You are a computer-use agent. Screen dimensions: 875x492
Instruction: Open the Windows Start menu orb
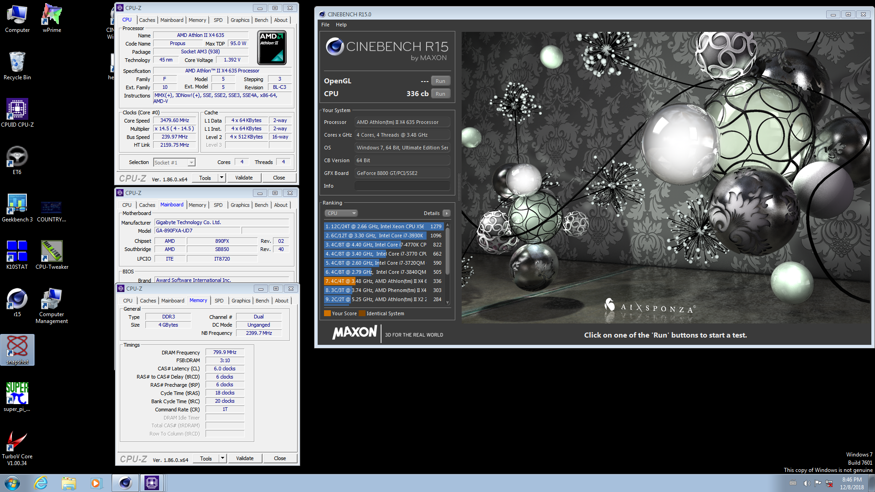[12, 483]
